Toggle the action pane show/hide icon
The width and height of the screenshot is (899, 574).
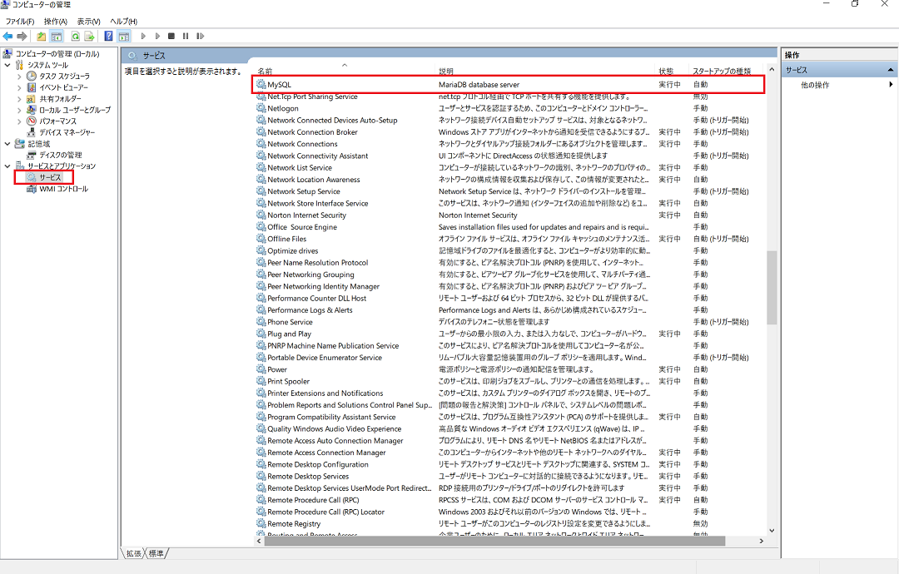click(123, 37)
